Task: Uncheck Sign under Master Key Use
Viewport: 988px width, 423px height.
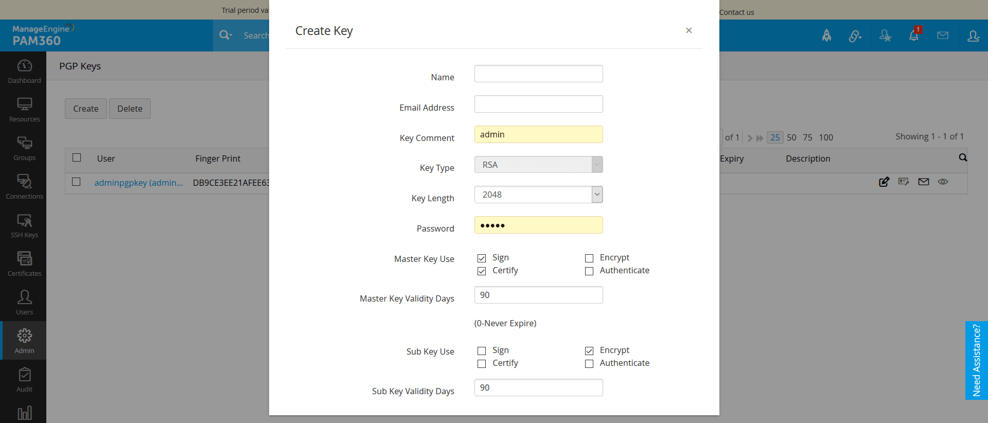Action: pos(482,258)
